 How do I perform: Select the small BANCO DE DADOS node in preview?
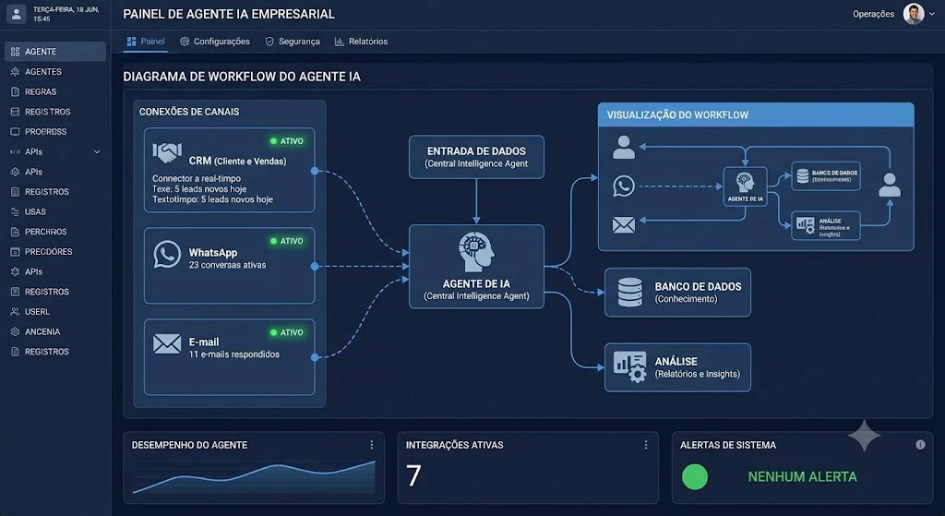click(x=826, y=176)
